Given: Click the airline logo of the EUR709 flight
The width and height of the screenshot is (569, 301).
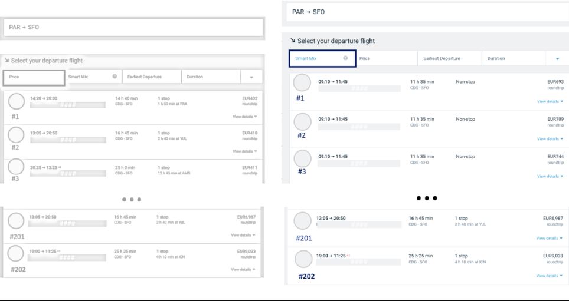Looking at the screenshot, I should pyautogui.click(x=302, y=122).
